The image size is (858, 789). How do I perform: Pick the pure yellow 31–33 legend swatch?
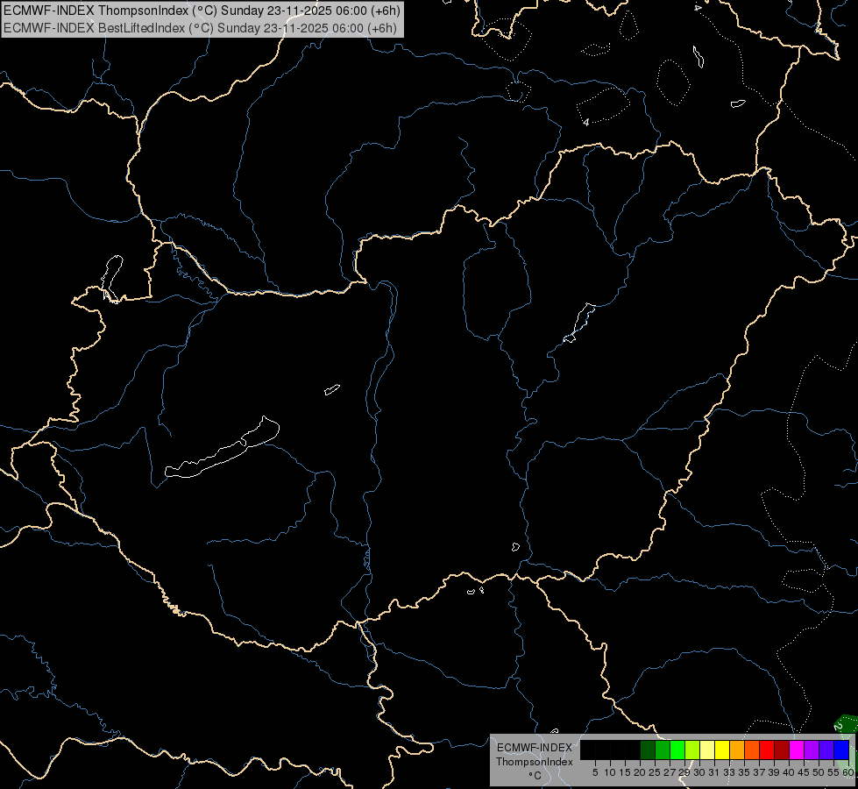coord(722,750)
